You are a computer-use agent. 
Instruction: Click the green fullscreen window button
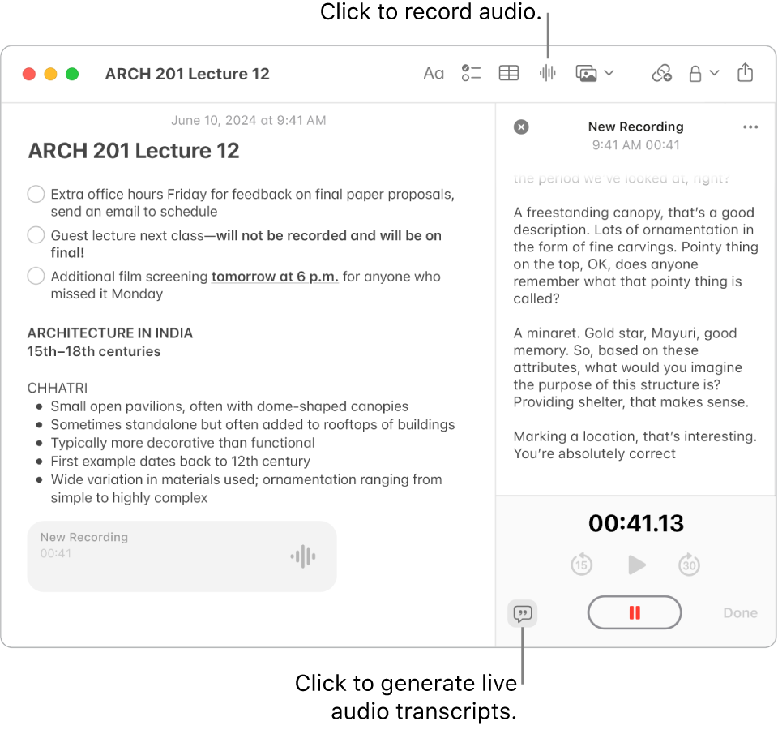72,74
